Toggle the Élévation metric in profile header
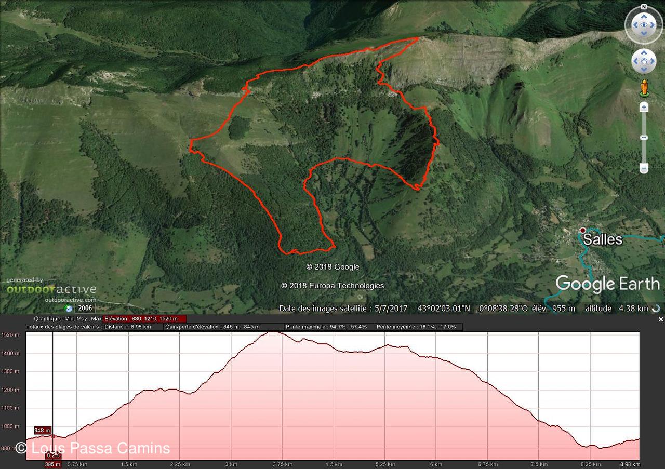665x469 pixels. click(x=144, y=319)
